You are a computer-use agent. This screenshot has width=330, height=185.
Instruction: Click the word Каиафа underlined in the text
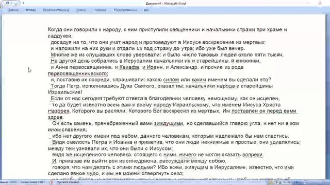(129, 67)
